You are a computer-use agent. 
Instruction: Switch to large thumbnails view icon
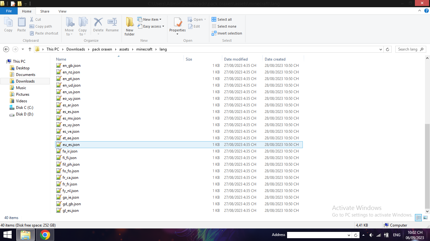click(x=425, y=217)
